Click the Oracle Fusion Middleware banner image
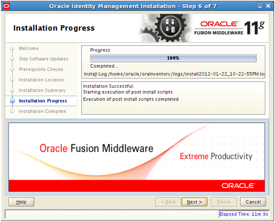This screenshot has height=222, width=275. coord(137,157)
